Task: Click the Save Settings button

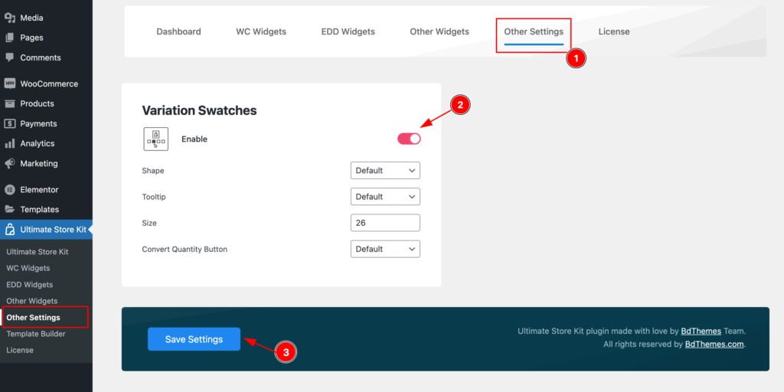Action: pos(194,339)
